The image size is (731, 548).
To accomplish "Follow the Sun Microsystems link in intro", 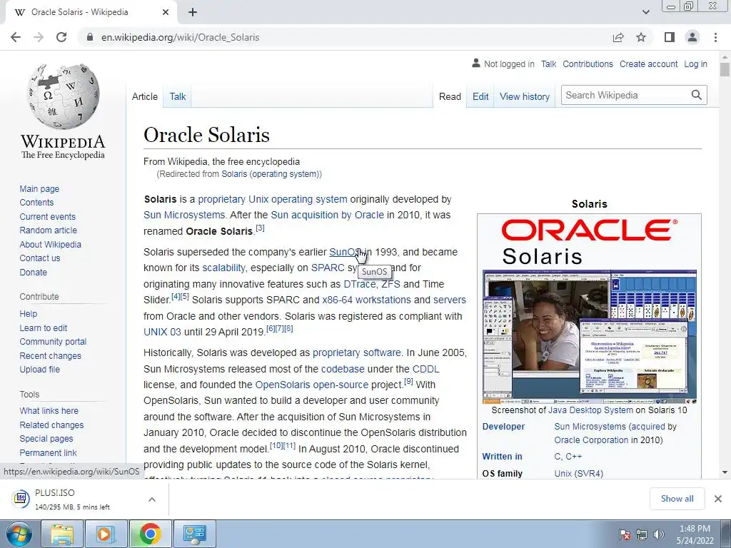I will (x=184, y=215).
